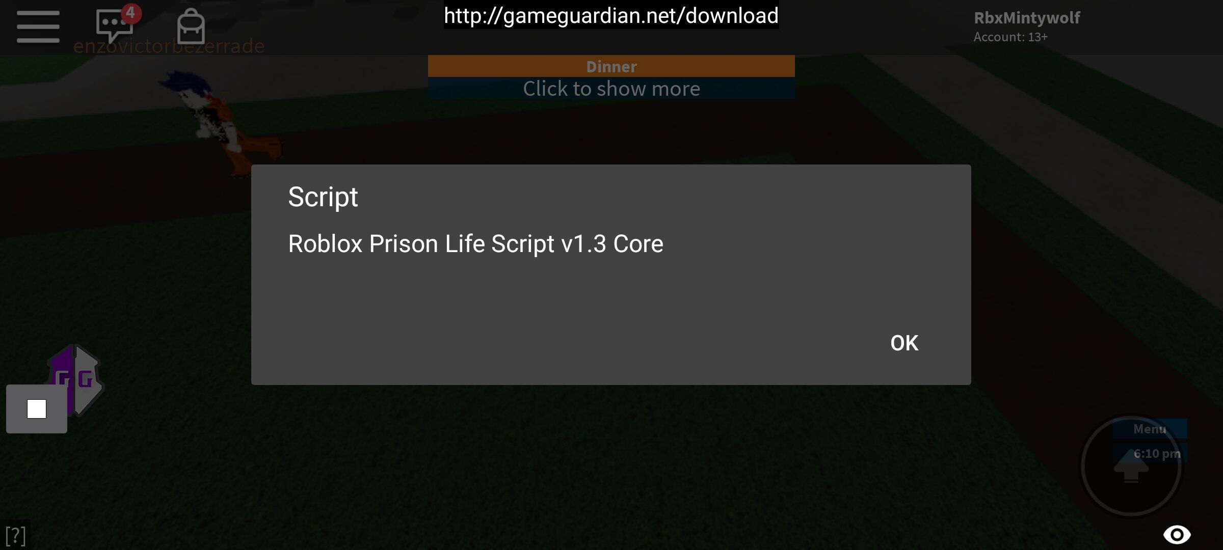Click to show more Dinner options

[x=612, y=89]
